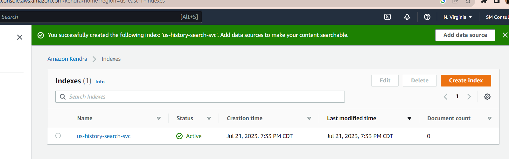Viewport: 509px width, 159px height.
Task: Click the Create index button
Action: [466, 80]
